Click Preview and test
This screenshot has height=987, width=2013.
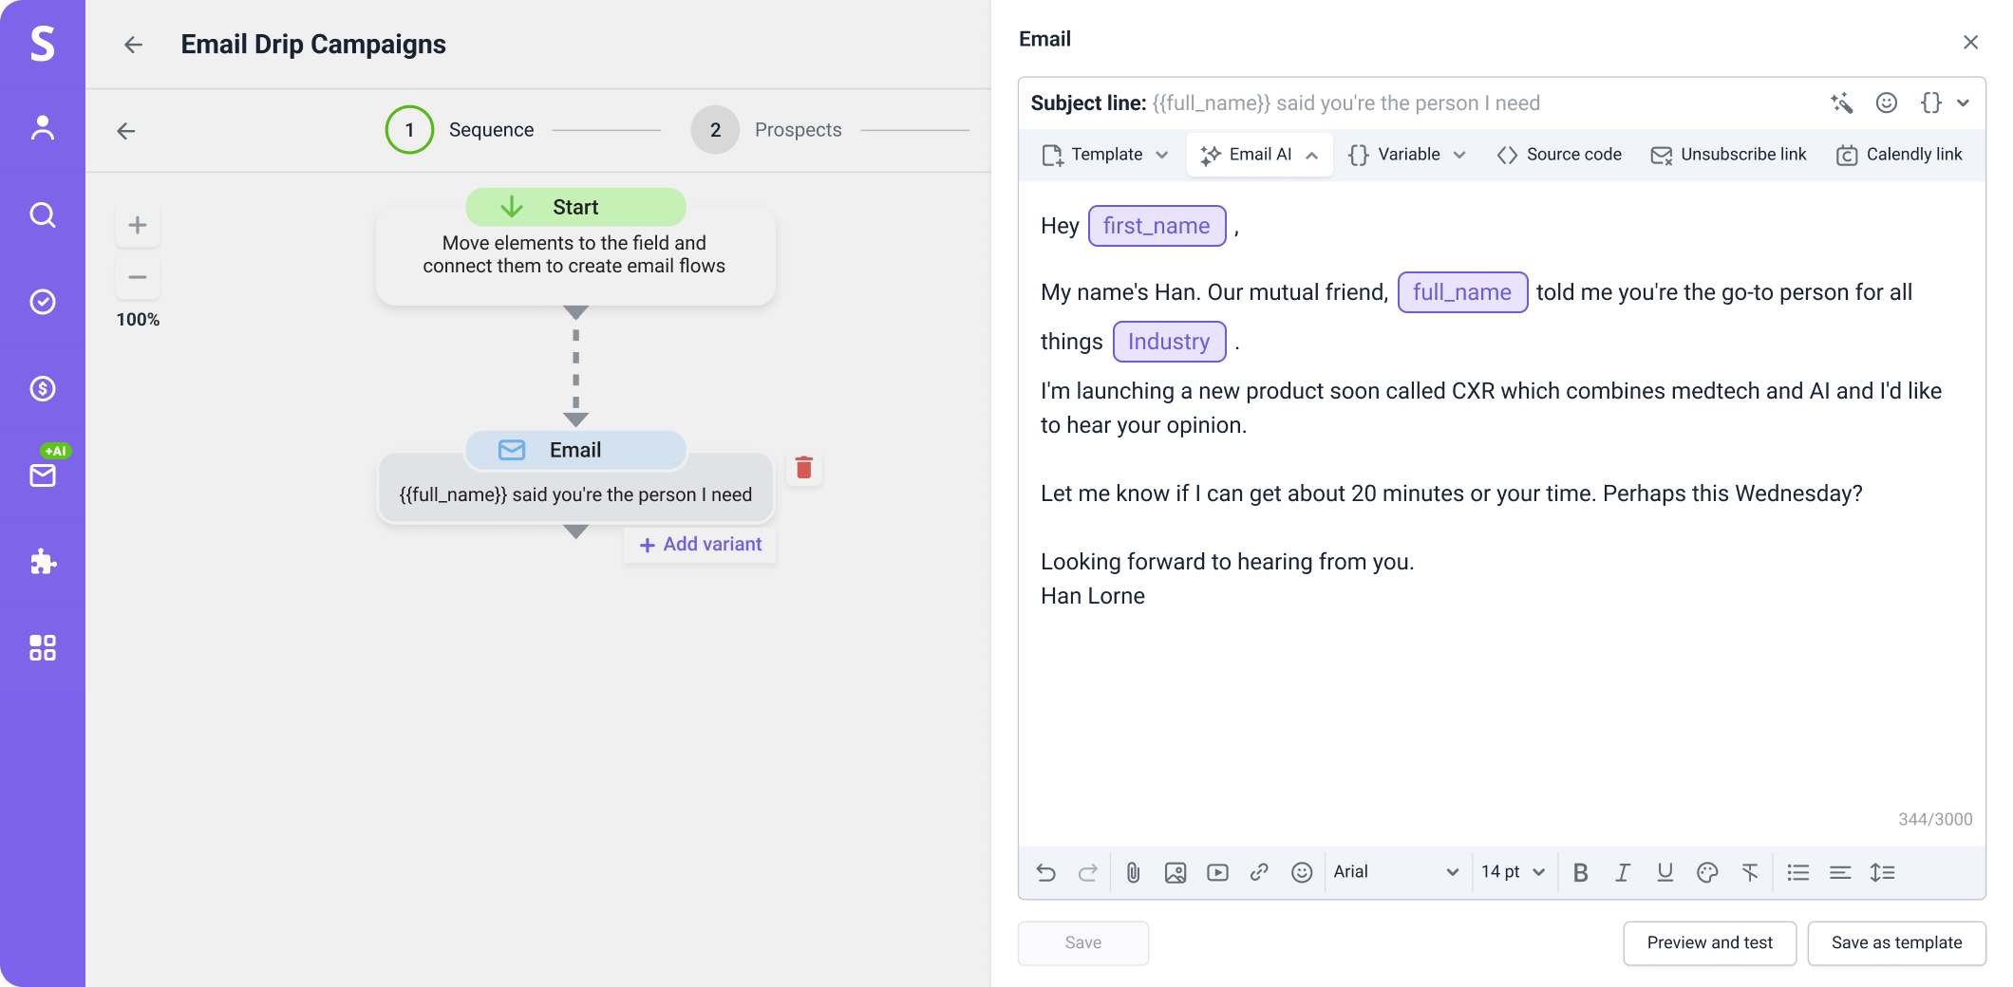(1709, 942)
